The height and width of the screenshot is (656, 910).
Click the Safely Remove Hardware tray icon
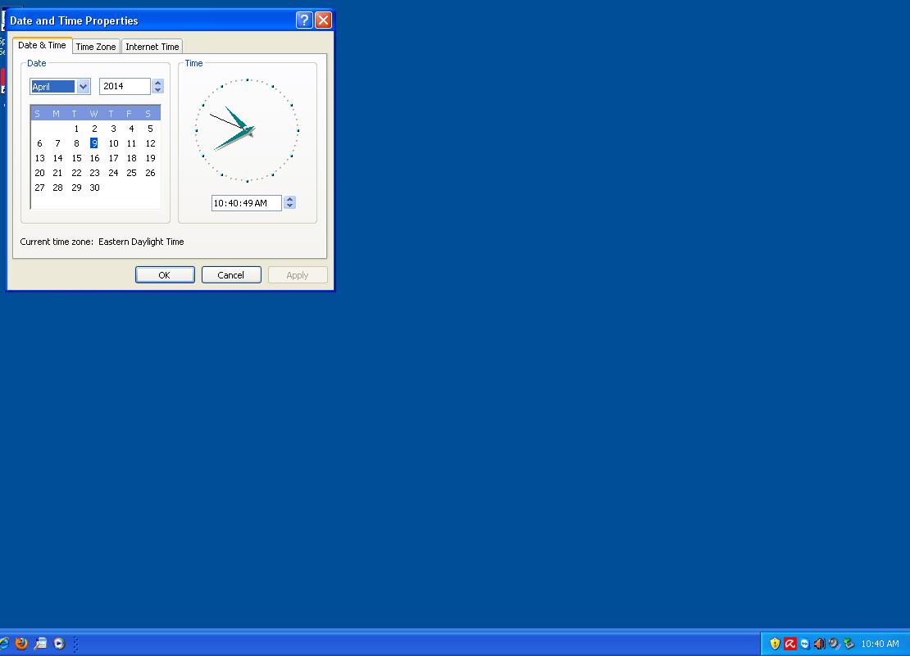[849, 644]
